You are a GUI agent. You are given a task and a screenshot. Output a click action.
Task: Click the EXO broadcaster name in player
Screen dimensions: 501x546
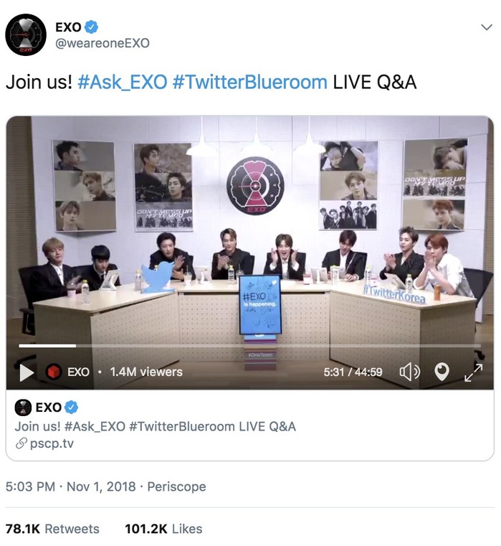78,372
